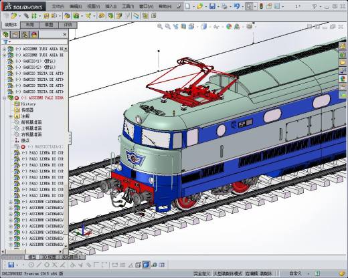This screenshot has height=278, width=348.
Task: Select the PropertyManager tab icon
Action: pos(15,35)
